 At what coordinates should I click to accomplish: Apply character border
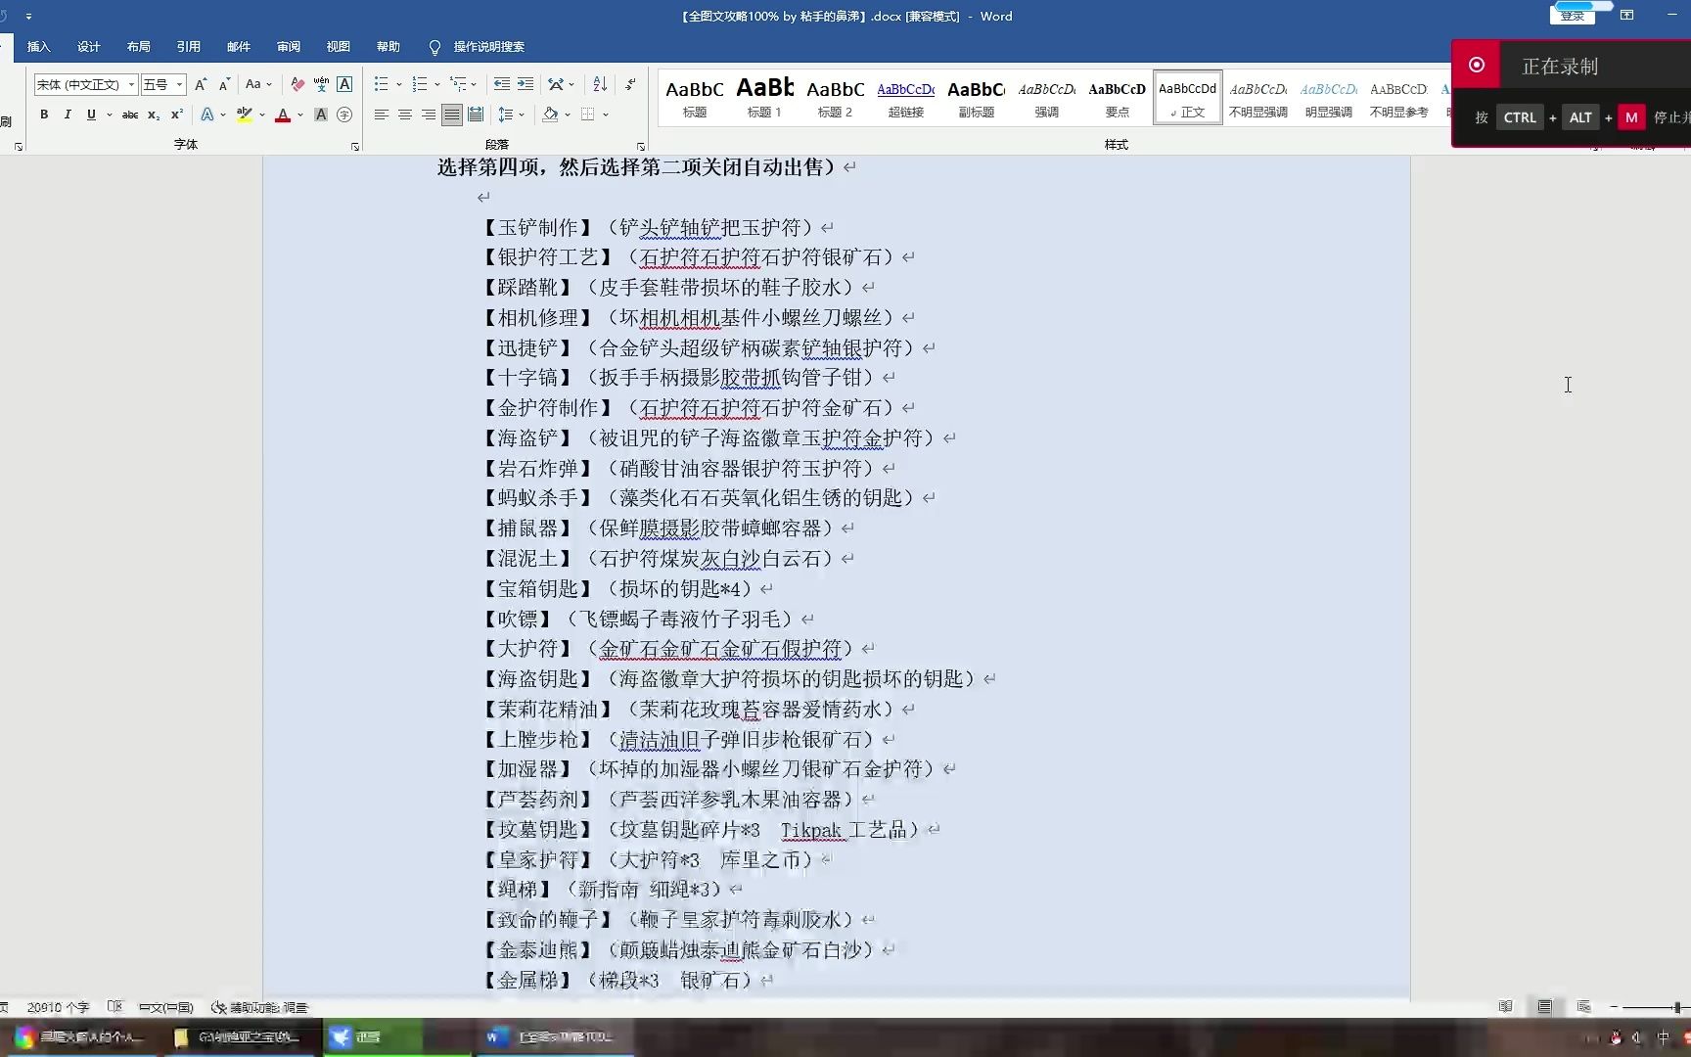click(344, 84)
